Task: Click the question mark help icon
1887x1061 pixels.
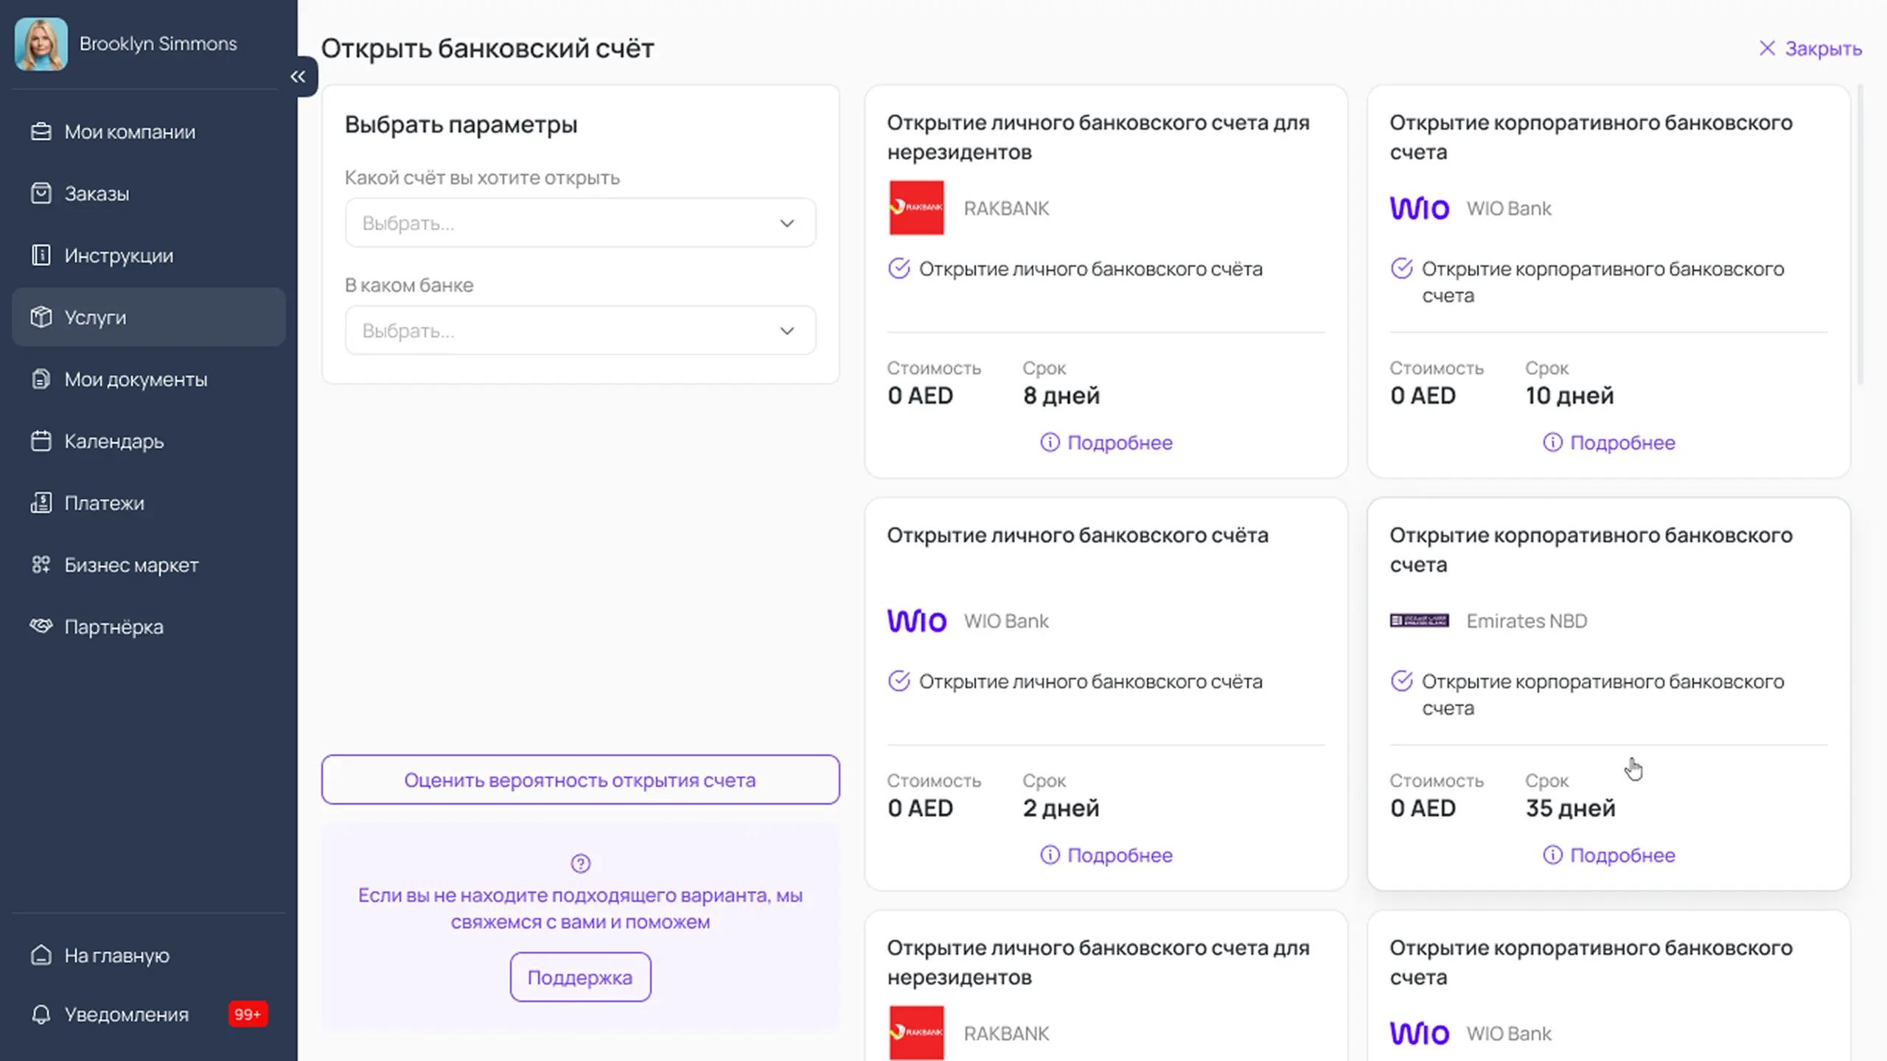Action: tap(580, 864)
